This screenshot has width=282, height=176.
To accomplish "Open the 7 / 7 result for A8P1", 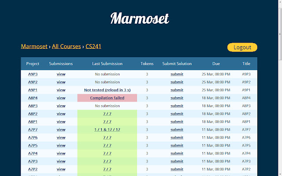I will pos(107,121).
